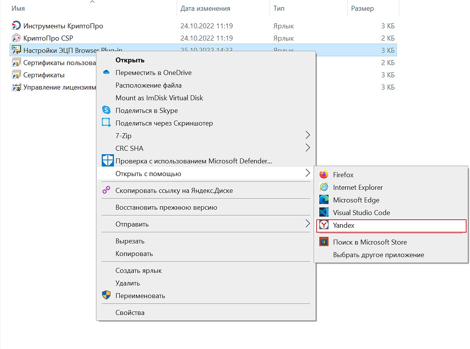Click the Internet Explorer icon in submenu
Screen dimensions: 470x349
point(324,187)
